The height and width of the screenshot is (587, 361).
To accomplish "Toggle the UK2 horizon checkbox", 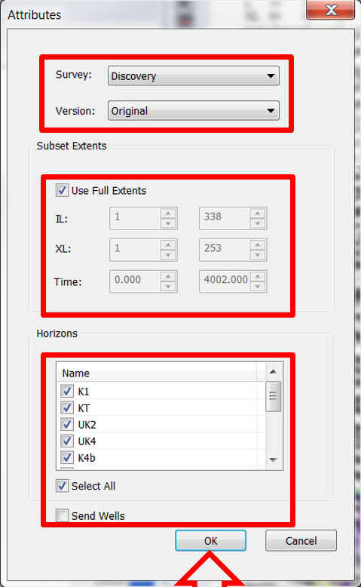I will click(x=67, y=425).
